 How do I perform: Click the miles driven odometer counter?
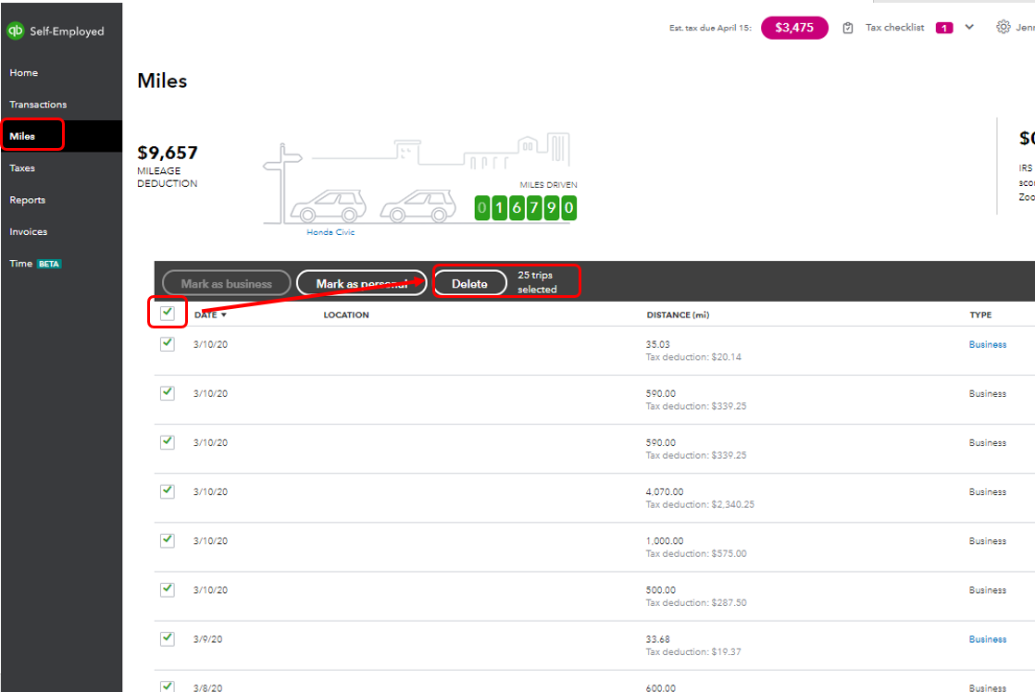point(526,208)
